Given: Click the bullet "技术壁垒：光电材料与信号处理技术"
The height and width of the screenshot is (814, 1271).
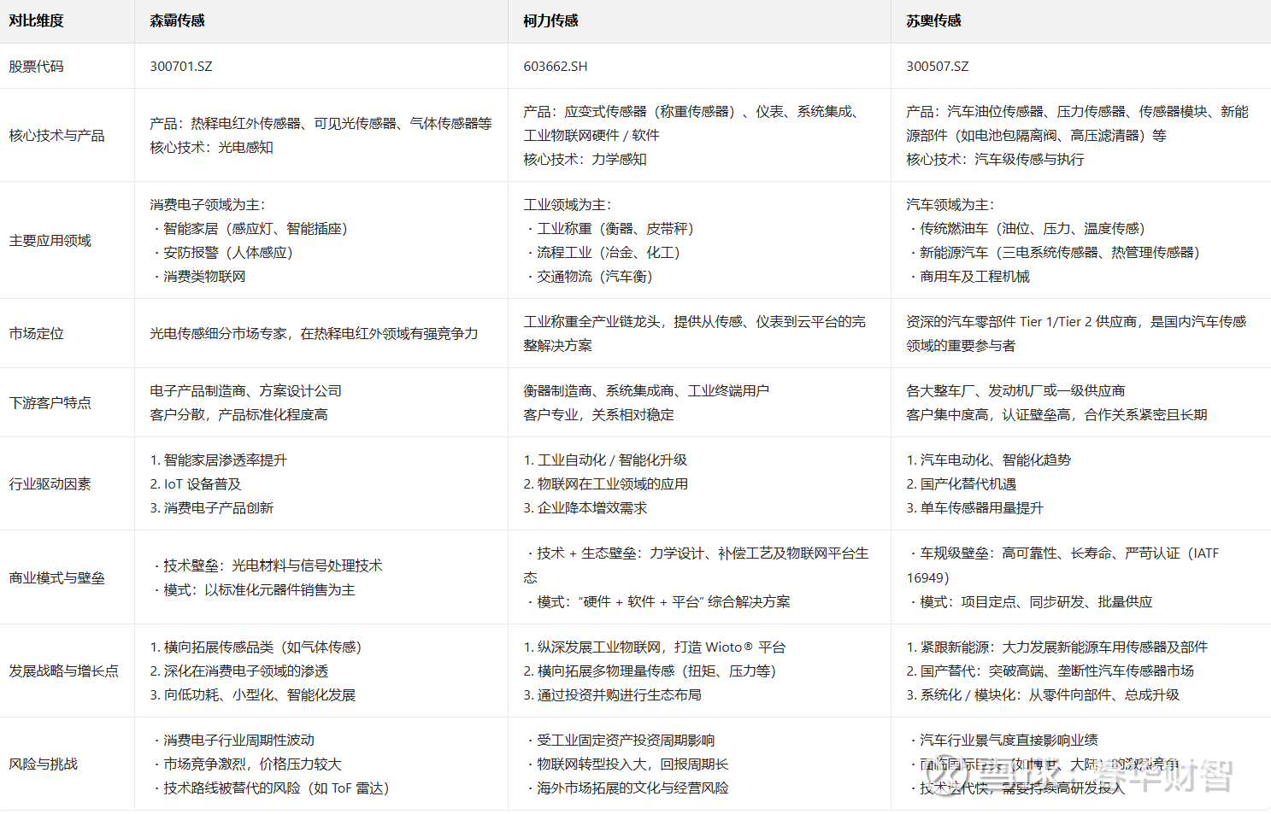Looking at the screenshot, I should pos(267,566).
